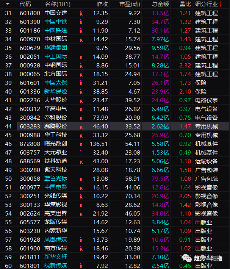Click stock code 300058
The height and width of the screenshot is (269, 230).
point(30,179)
